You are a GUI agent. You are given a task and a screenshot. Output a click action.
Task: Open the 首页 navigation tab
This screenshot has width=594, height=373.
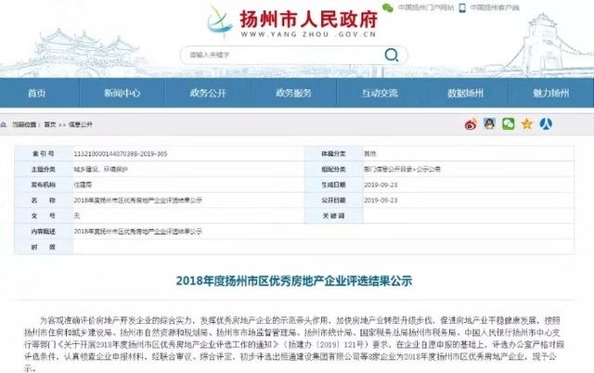tap(37, 93)
